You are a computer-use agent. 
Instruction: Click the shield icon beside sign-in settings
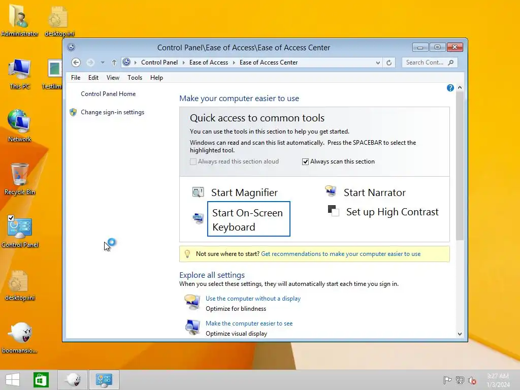click(73, 112)
